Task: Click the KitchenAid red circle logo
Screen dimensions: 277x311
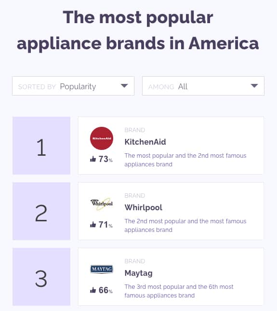Action: [102, 138]
